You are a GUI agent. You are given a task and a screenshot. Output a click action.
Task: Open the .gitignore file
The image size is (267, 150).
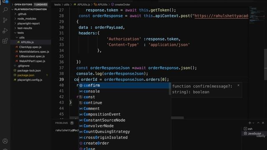23,66
